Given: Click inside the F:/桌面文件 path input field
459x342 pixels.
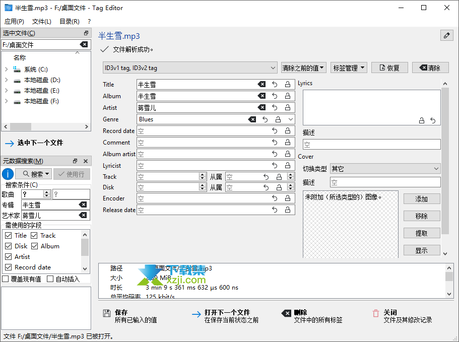Looking at the screenshot, I should point(40,44).
